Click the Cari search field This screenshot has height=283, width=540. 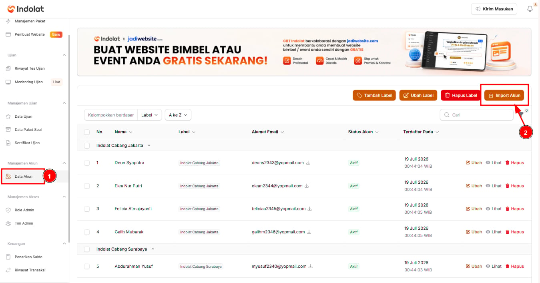477,115
